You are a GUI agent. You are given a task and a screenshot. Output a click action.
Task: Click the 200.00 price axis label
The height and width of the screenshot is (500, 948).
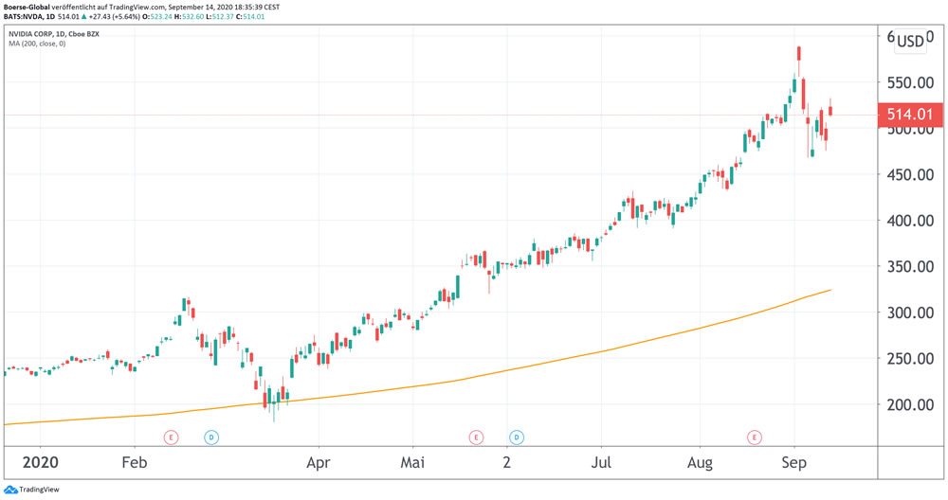click(910, 404)
